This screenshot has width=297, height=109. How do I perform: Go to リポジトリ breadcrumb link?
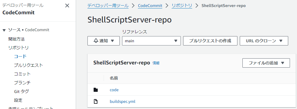pyautogui.click(x=182, y=6)
